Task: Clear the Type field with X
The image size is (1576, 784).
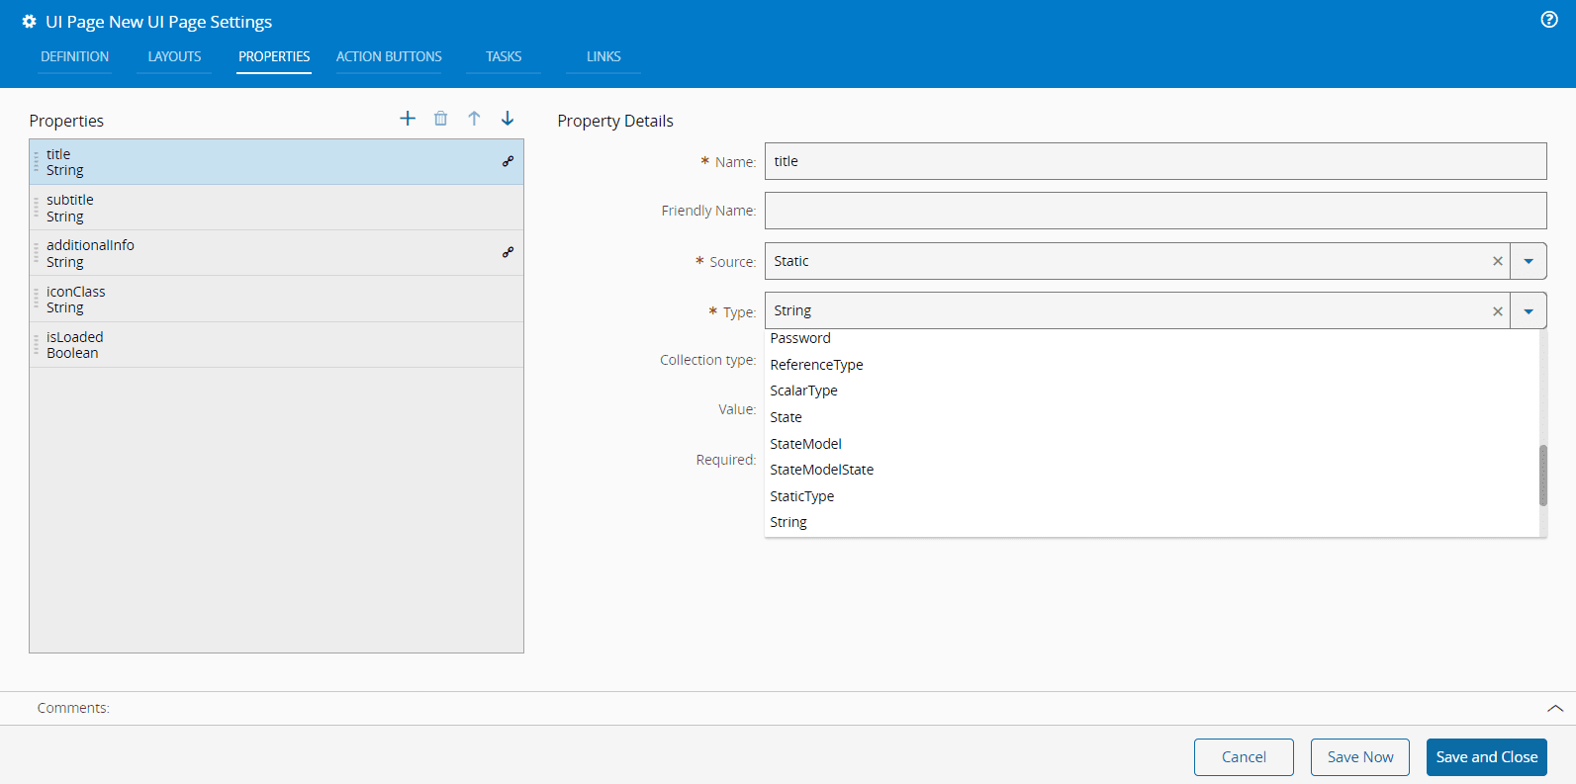Action: 1498,311
